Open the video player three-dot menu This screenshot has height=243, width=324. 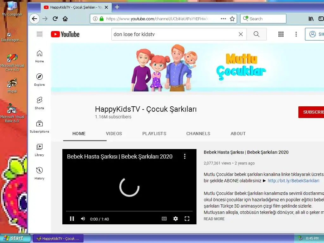pos(185,156)
